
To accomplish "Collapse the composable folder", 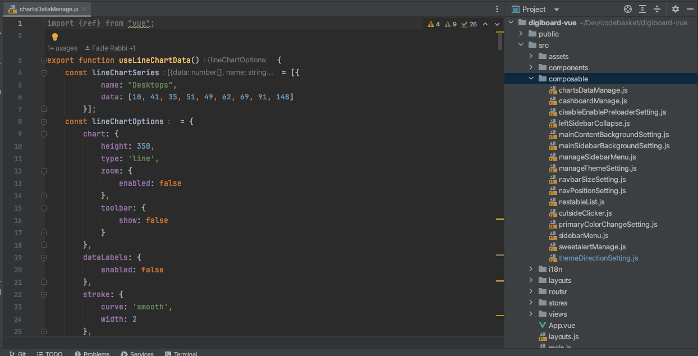I will tap(531, 79).
